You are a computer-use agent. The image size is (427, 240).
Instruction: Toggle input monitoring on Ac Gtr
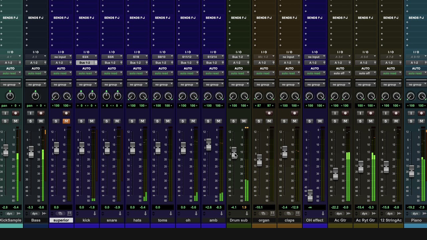(335, 113)
